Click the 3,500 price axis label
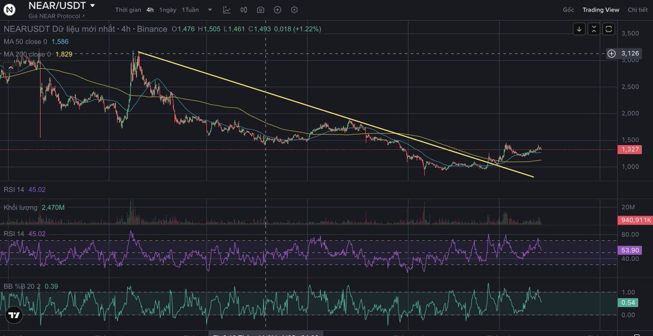This screenshot has height=336, width=653. [x=630, y=34]
